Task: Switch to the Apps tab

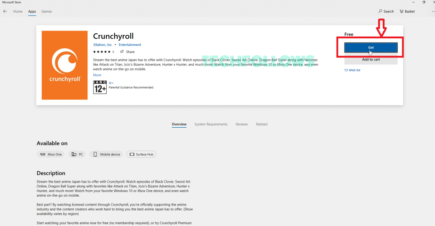Action: tap(32, 11)
